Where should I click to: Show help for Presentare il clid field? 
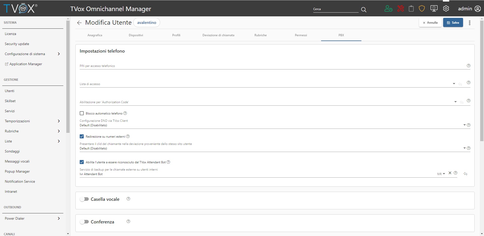pos(469,148)
